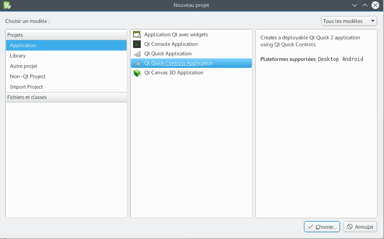Pick the Qt Quick Application template

(x=191, y=54)
